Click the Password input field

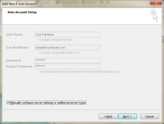coord(68,60)
